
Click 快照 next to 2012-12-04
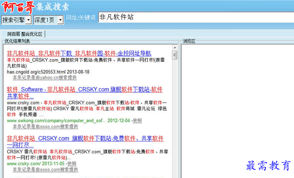click(137, 121)
